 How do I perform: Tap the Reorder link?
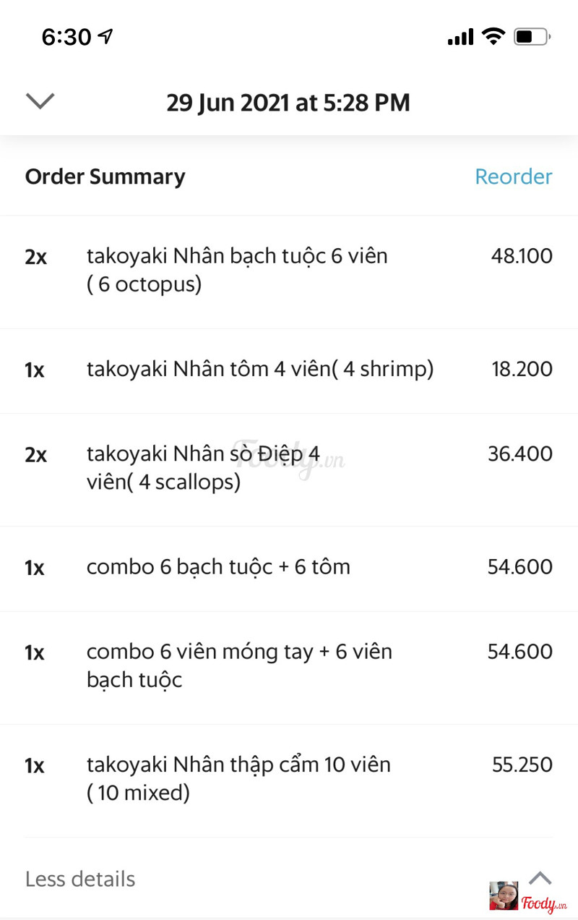513,176
